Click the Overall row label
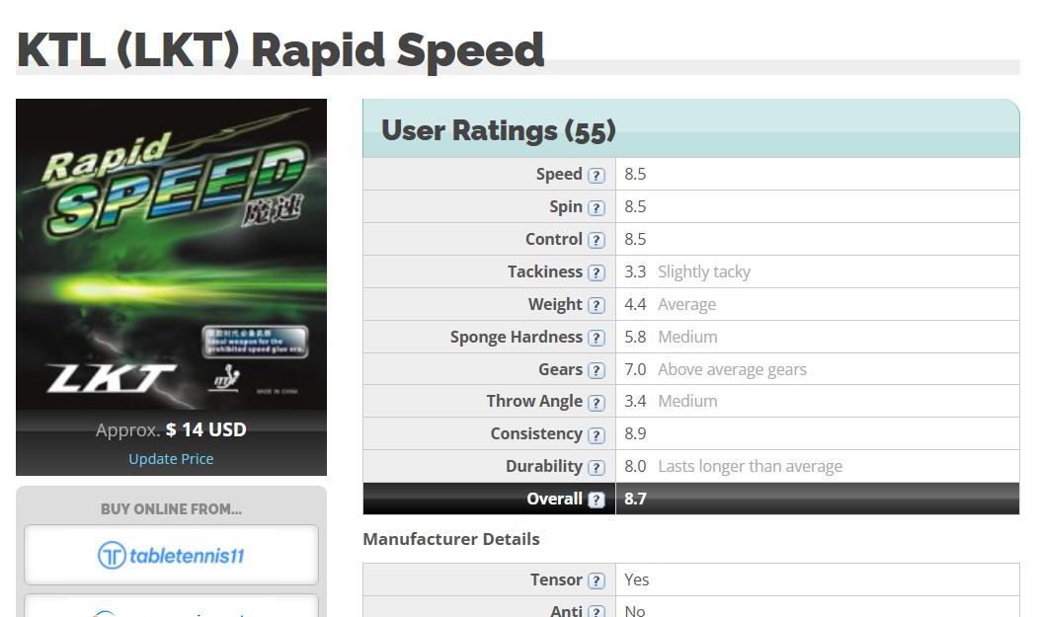The height and width of the screenshot is (617, 1037). pos(554,499)
